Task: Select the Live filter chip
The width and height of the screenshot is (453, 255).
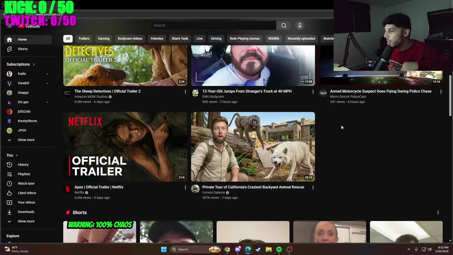Action: pos(200,39)
